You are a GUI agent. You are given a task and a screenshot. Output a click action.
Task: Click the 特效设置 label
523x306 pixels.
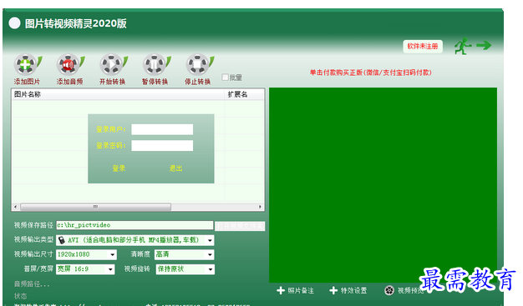[x=353, y=291]
